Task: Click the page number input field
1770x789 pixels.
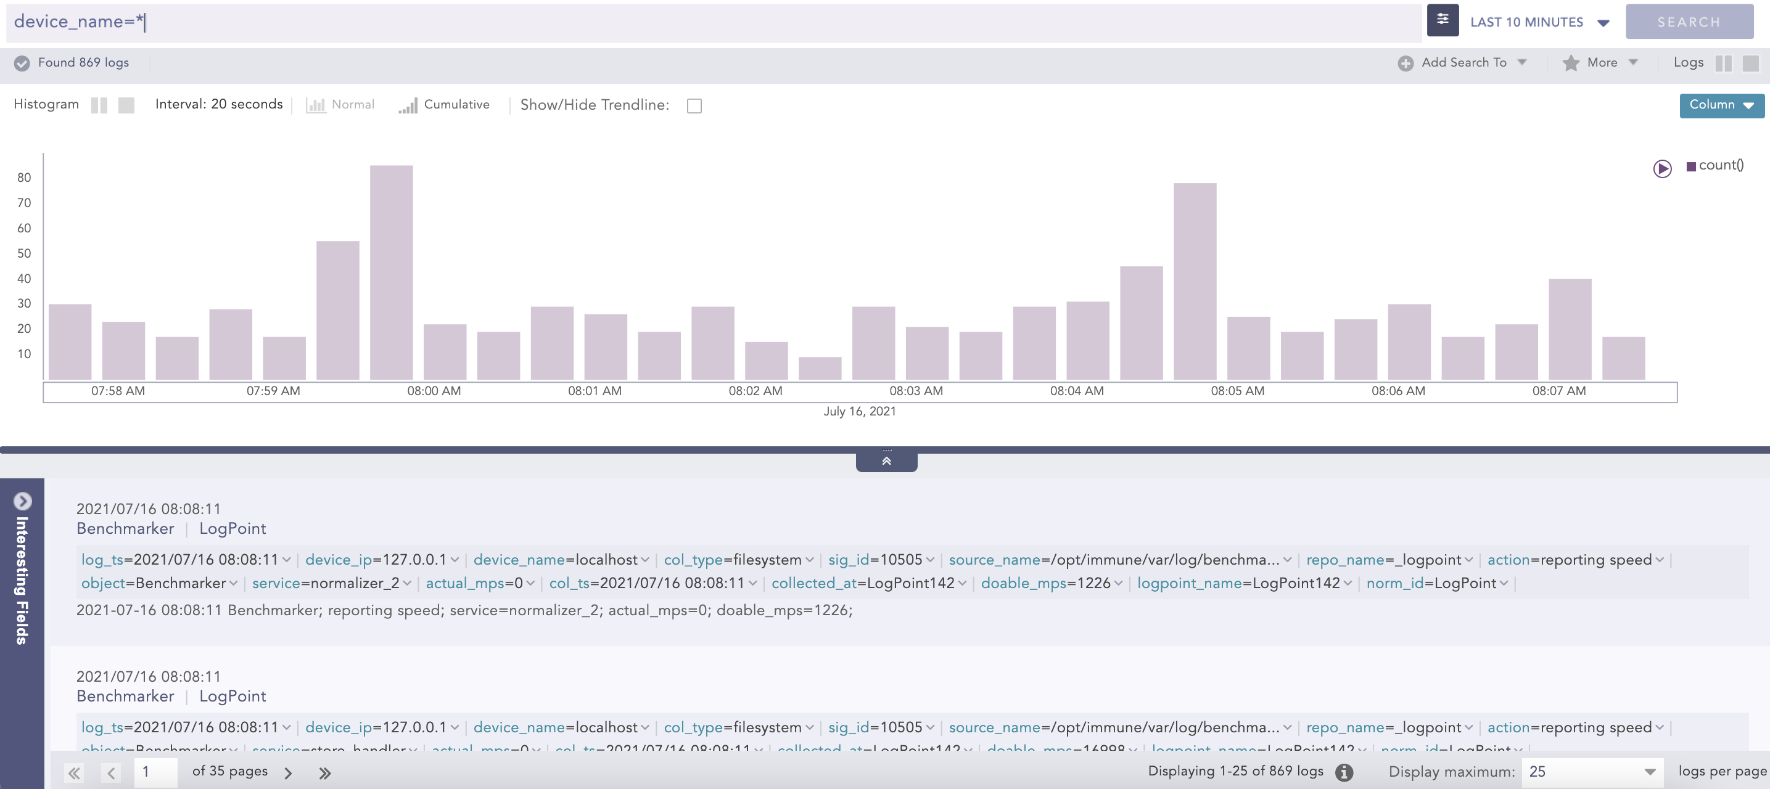Action: 155,772
